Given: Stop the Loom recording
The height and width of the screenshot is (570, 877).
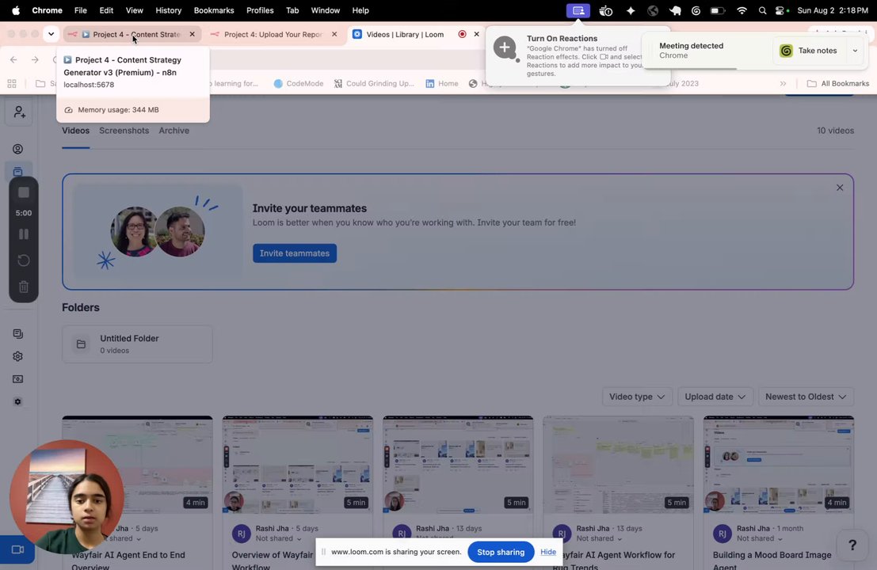Looking at the screenshot, I should (24, 192).
